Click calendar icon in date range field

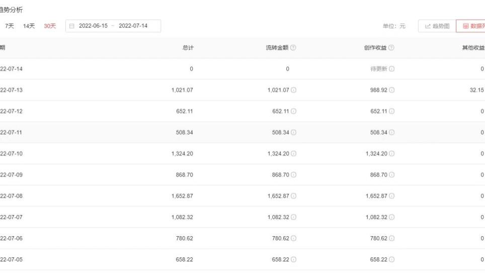coord(72,26)
